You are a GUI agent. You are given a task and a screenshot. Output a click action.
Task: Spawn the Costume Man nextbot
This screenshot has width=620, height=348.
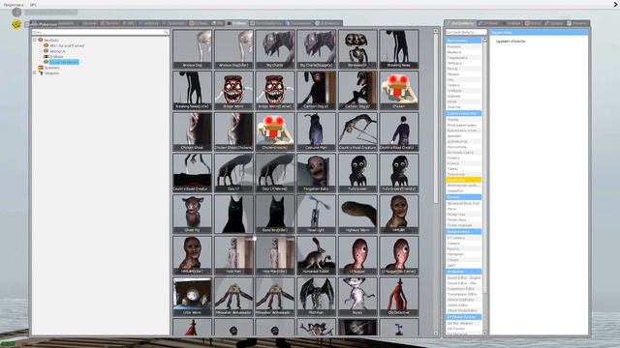click(x=316, y=131)
